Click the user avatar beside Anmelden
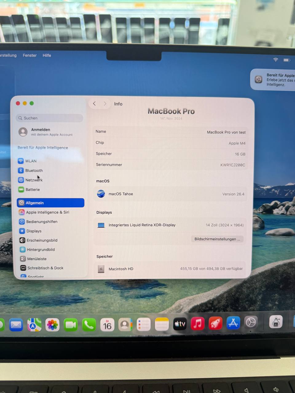This screenshot has width=295, height=393. 23,132
